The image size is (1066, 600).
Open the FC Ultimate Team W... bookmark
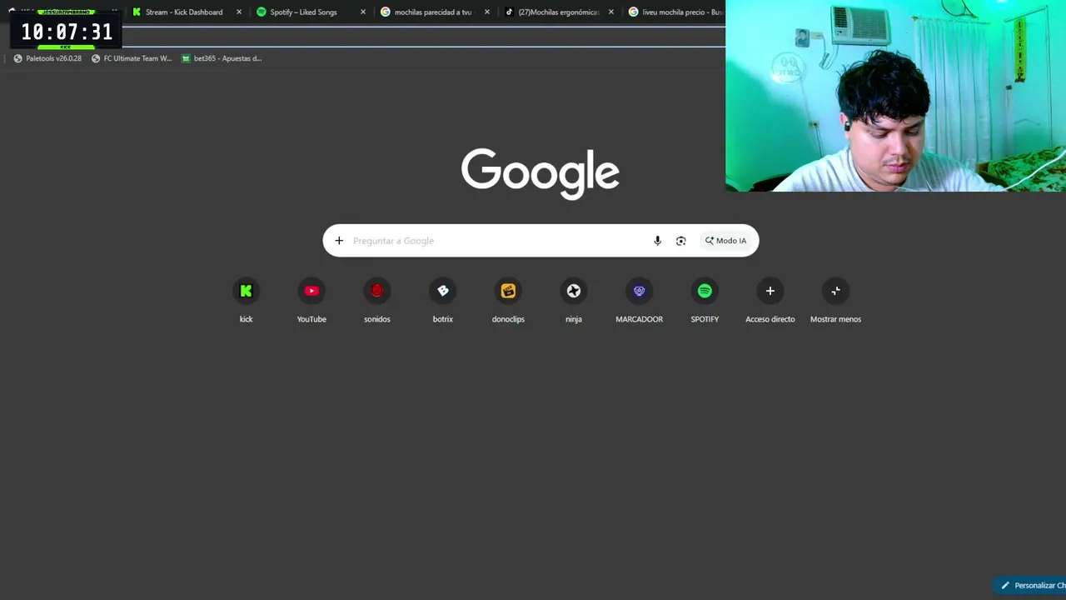point(132,58)
